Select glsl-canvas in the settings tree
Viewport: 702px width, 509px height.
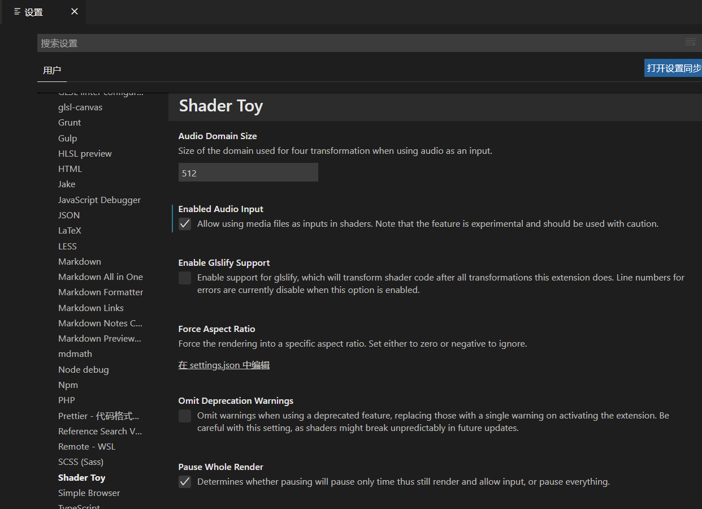point(80,107)
